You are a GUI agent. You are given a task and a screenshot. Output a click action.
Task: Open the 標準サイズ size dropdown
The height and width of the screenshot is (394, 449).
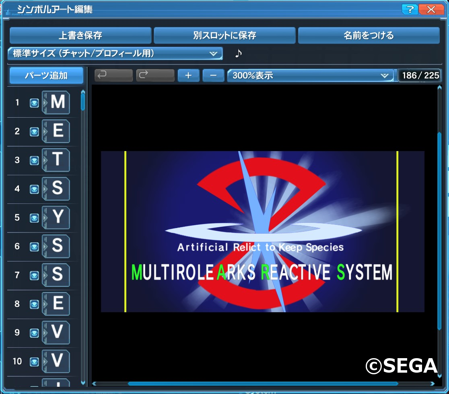pos(115,53)
